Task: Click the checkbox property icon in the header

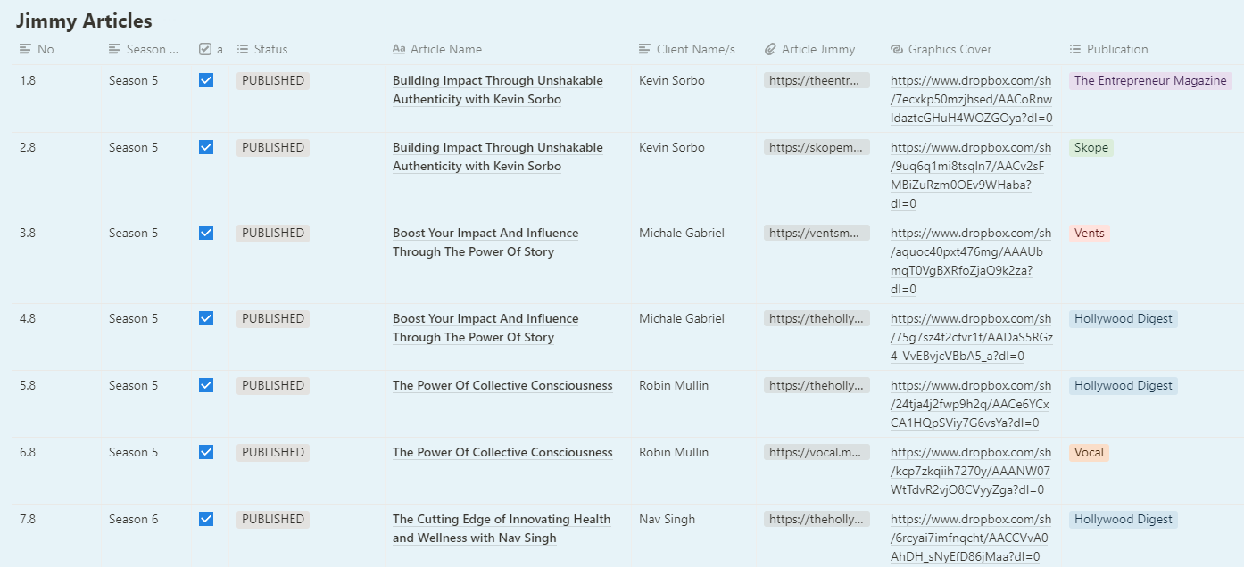Action: click(x=205, y=50)
